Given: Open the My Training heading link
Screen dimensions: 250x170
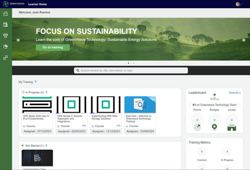Looking at the screenshot, I should (x=26, y=82).
